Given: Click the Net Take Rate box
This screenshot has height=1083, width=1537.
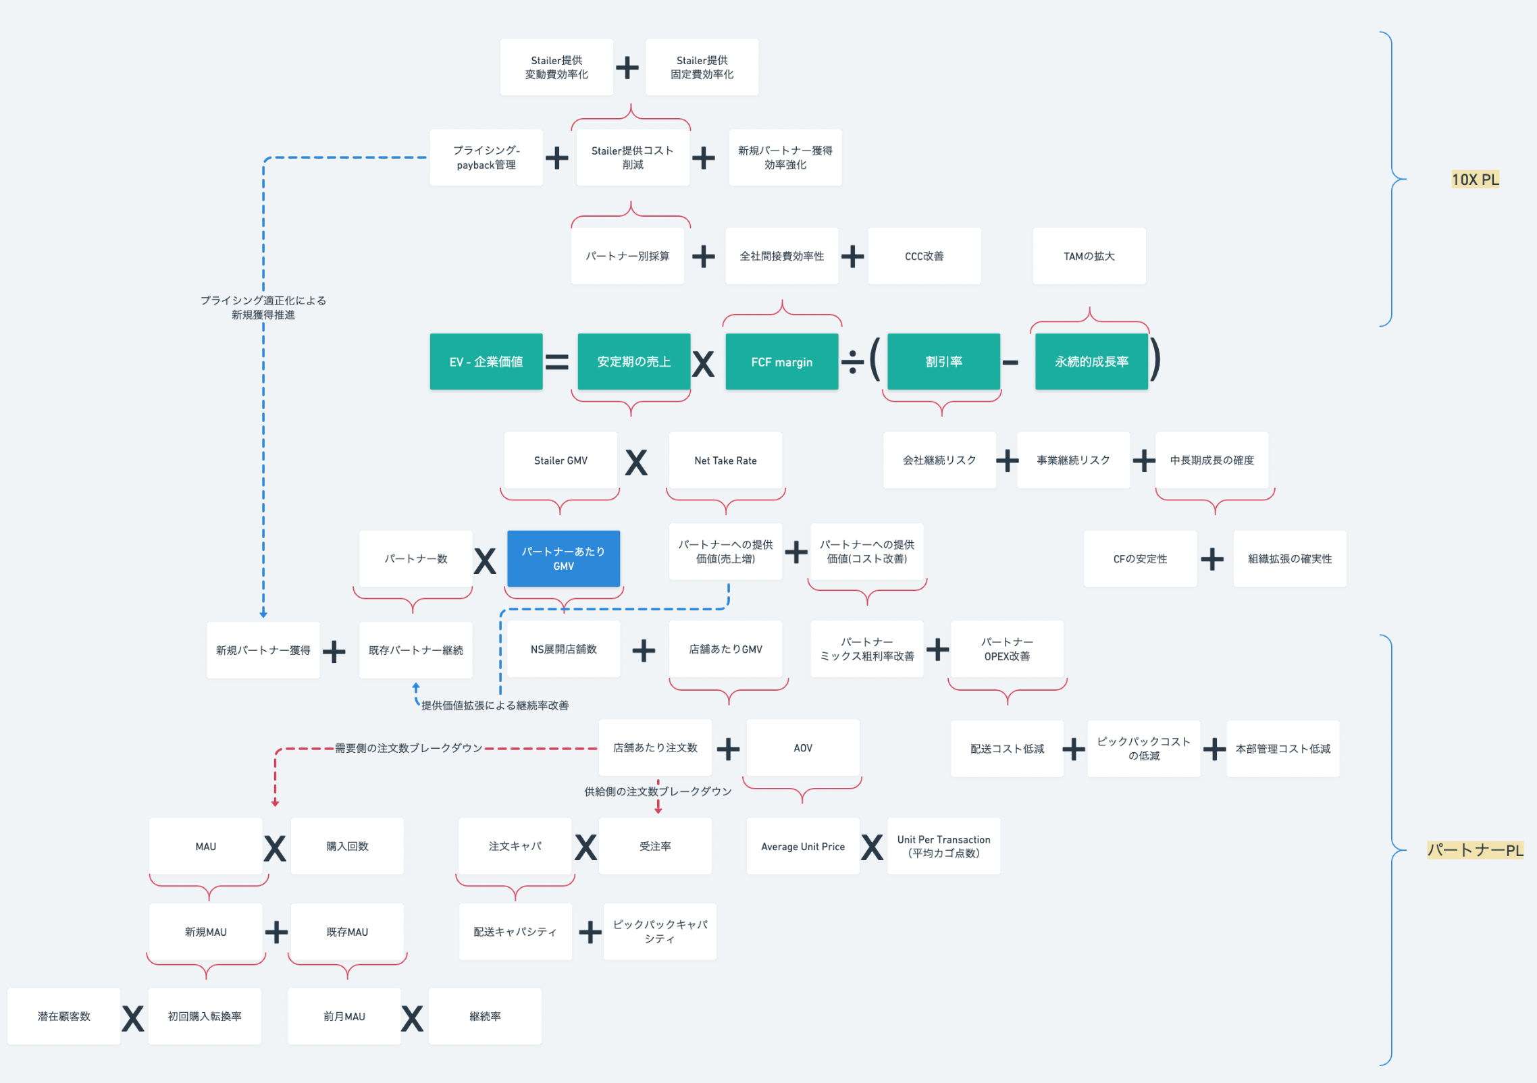Looking at the screenshot, I should click(725, 460).
